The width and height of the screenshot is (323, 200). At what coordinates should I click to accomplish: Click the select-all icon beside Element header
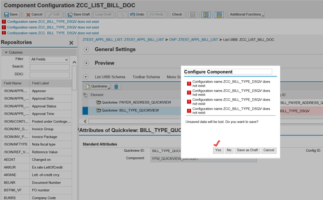point(85,95)
